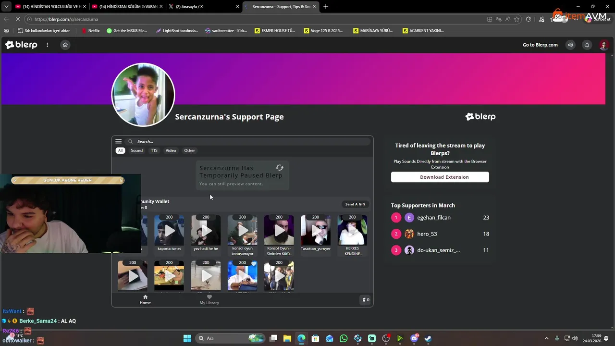Viewport: 615px width, 346px height.
Task: Close the Anasayfa / X tab
Action: click(237, 7)
